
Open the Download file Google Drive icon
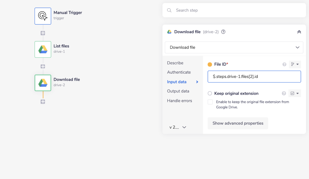coord(43,83)
